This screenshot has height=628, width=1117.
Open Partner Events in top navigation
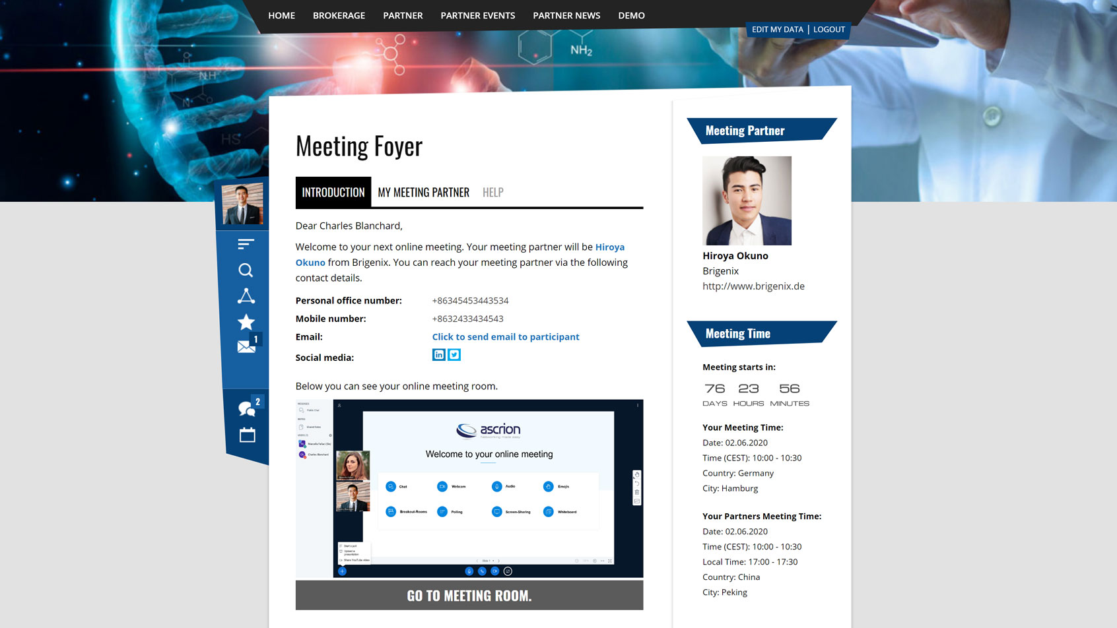coord(477,15)
